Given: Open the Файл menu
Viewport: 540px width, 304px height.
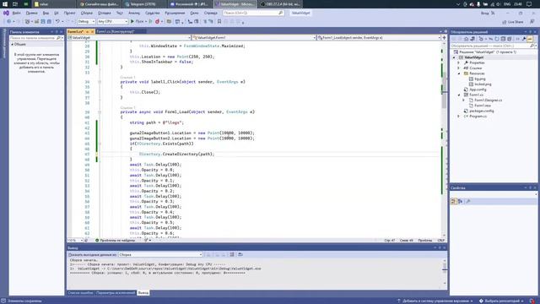Looking at the screenshot, I should point(16,13).
